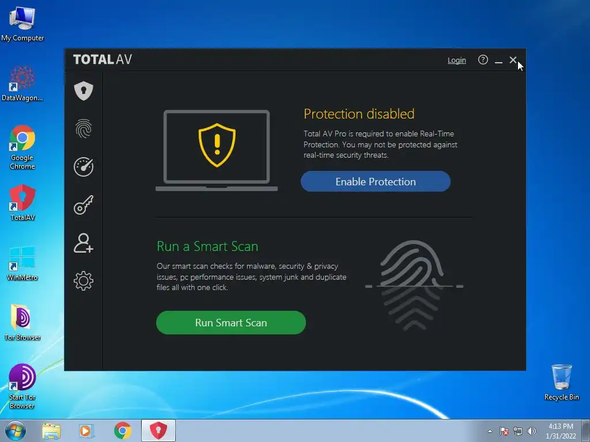Select the WinMetro desktop shortcut
Screen dimensions: 590x442
(22, 263)
